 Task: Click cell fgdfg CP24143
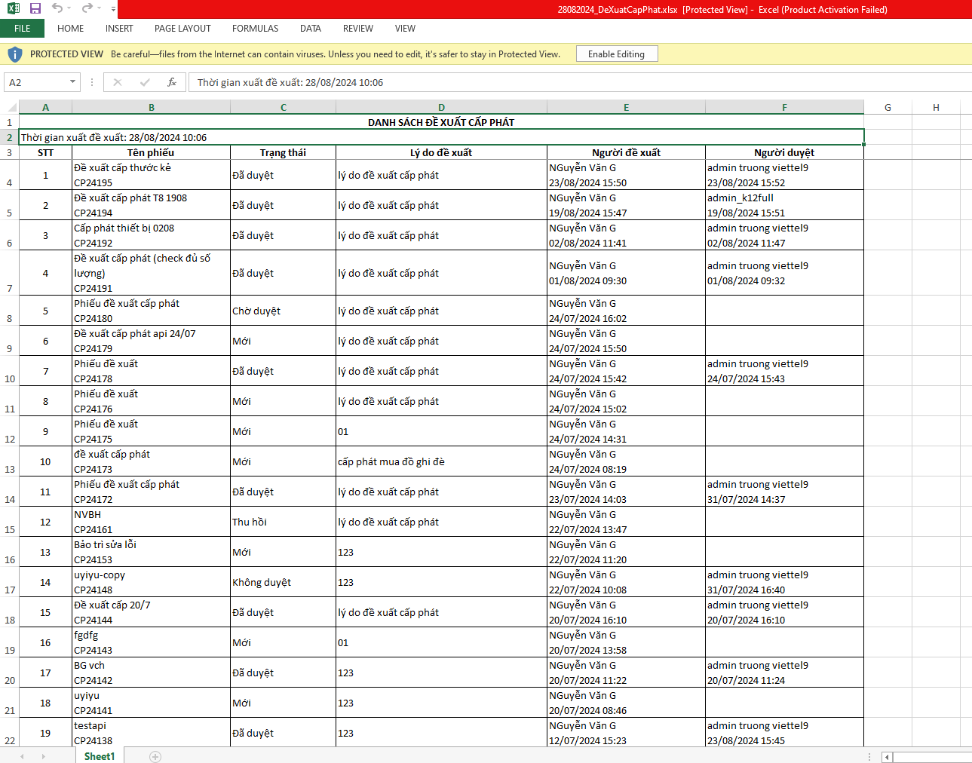[x=151, y=642]
